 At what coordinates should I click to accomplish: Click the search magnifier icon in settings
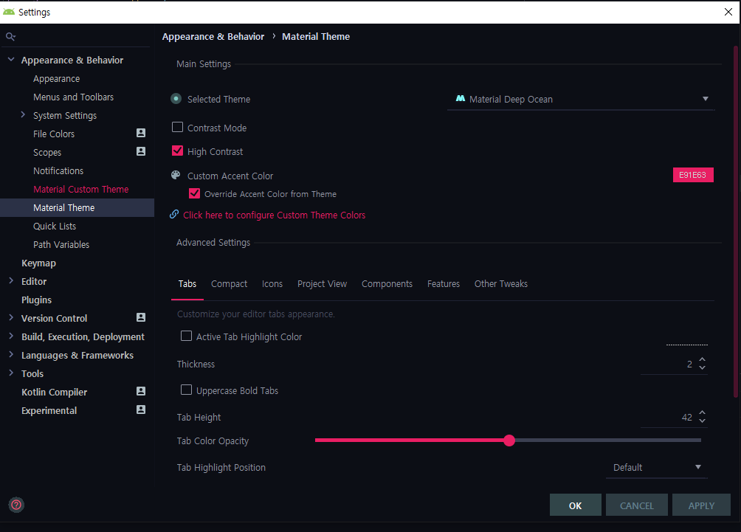(10, 36)
